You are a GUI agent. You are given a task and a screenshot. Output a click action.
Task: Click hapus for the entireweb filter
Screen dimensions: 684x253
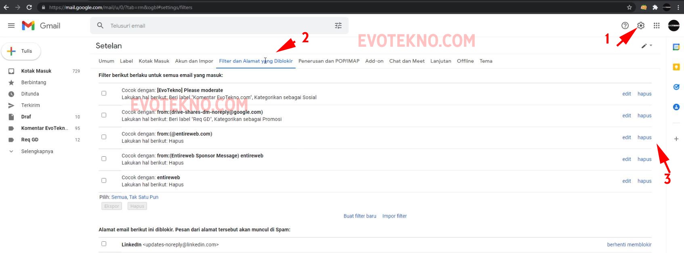(644, 181)
